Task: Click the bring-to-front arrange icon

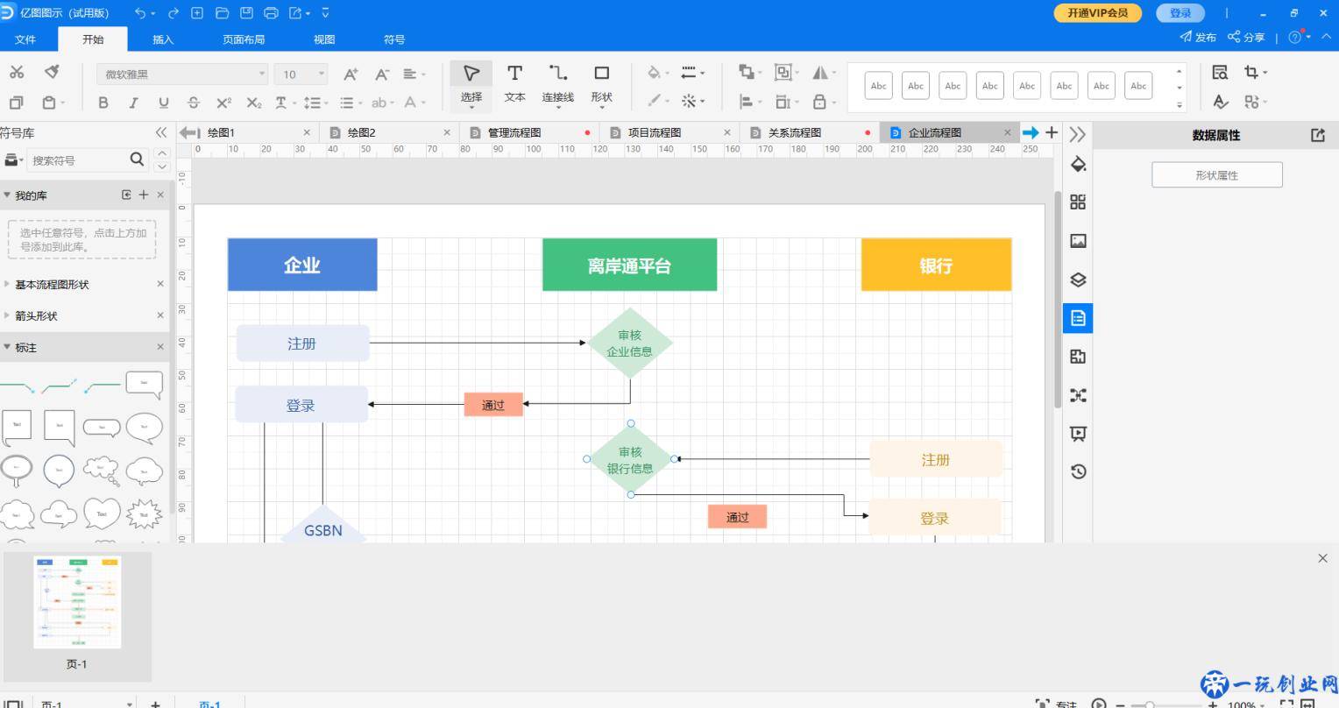Action: tap(745, 73)
